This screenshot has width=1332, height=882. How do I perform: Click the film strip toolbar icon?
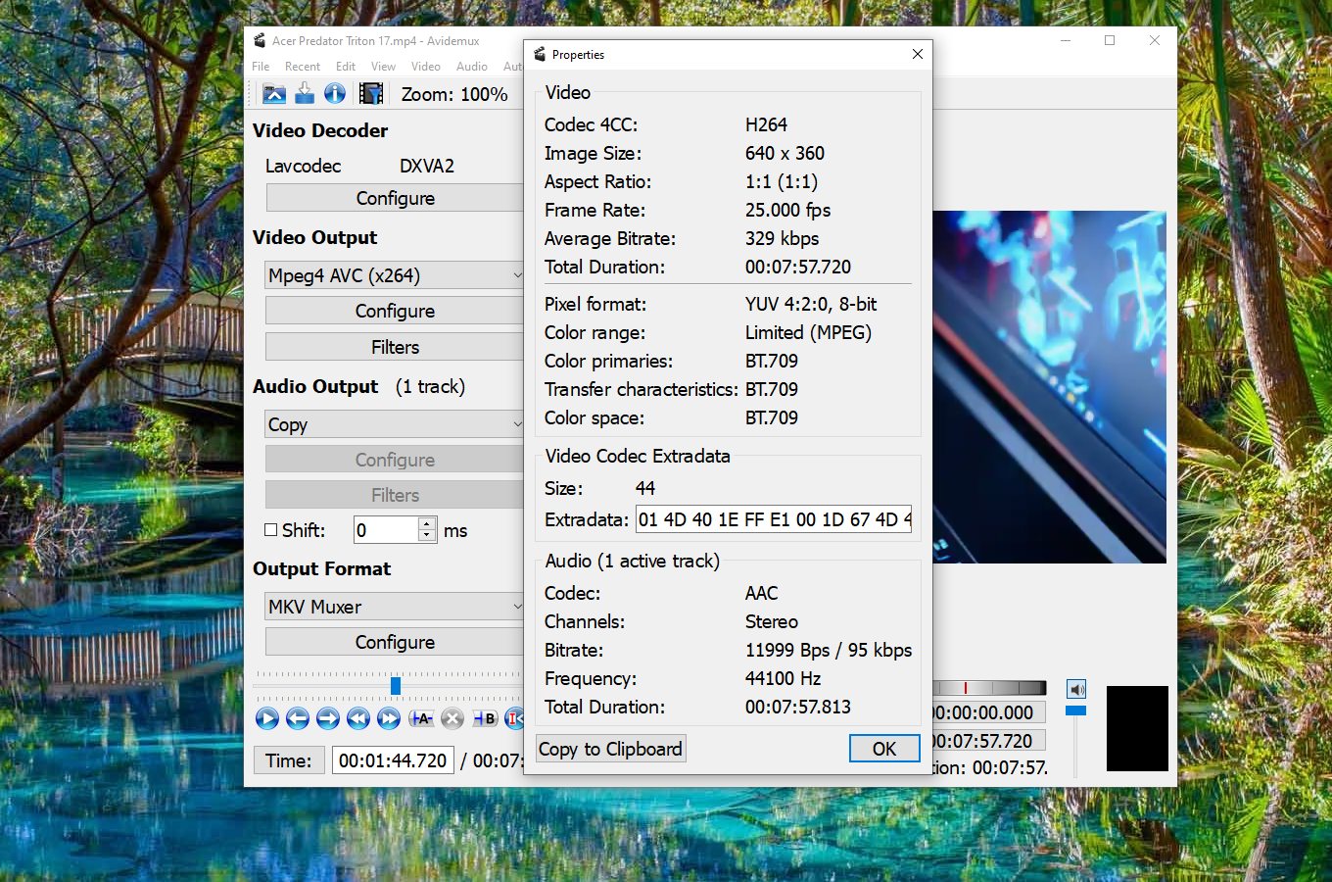pyautogui.click(x=370, y=93)
